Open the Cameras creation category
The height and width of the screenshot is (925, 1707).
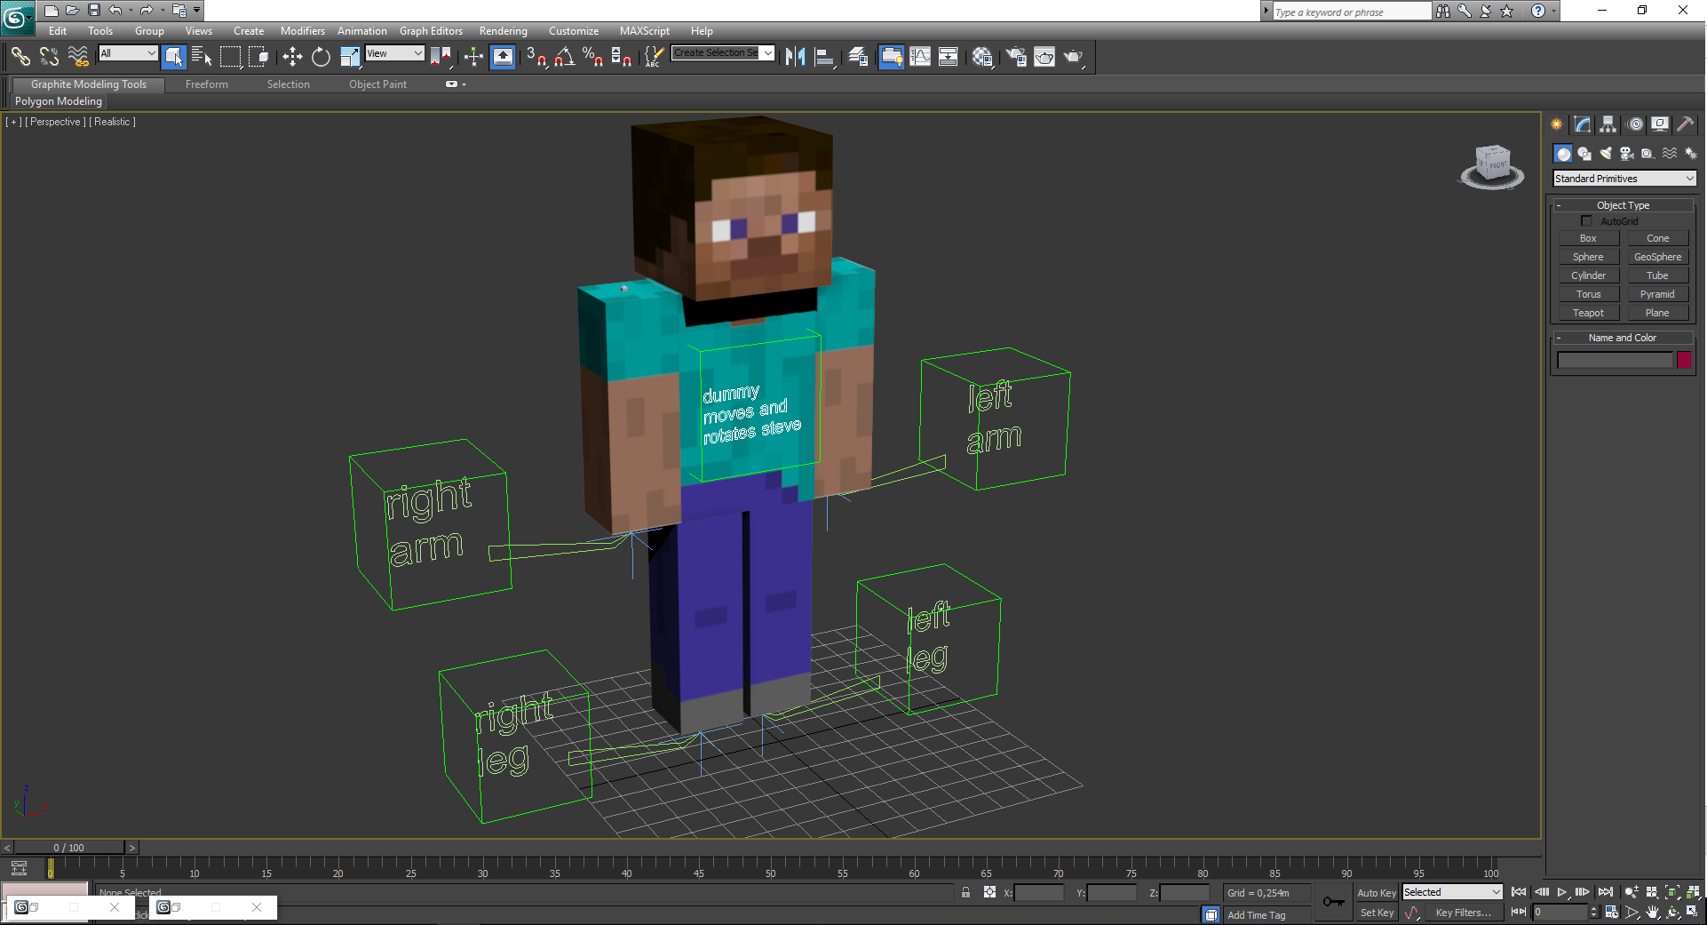1627,154
